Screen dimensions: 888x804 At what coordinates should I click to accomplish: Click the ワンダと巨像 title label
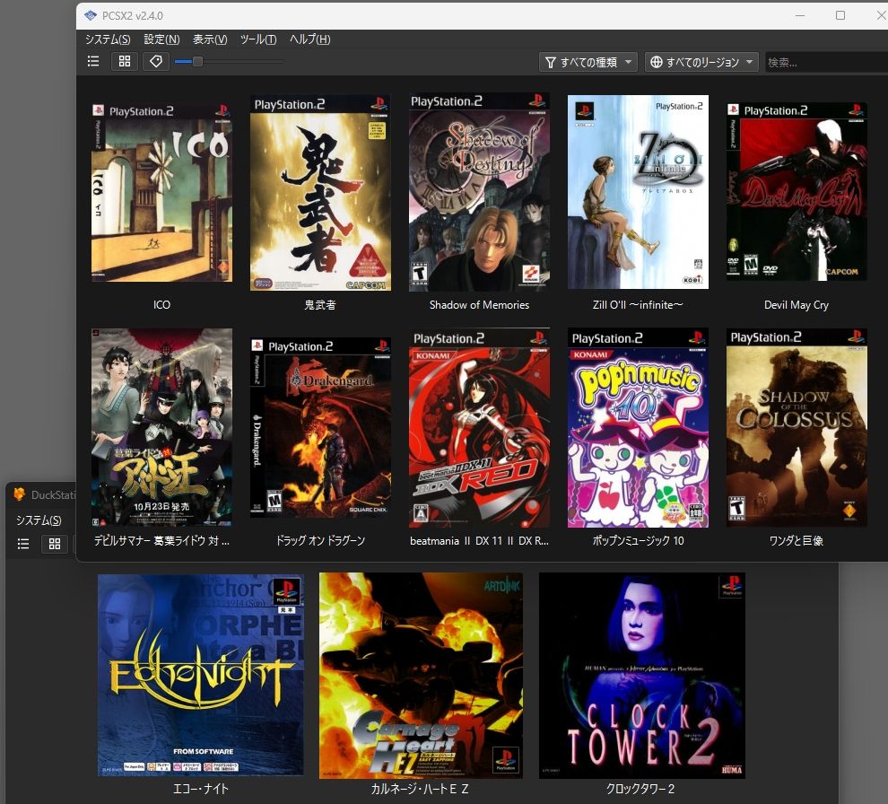click(x=797, y=540)
